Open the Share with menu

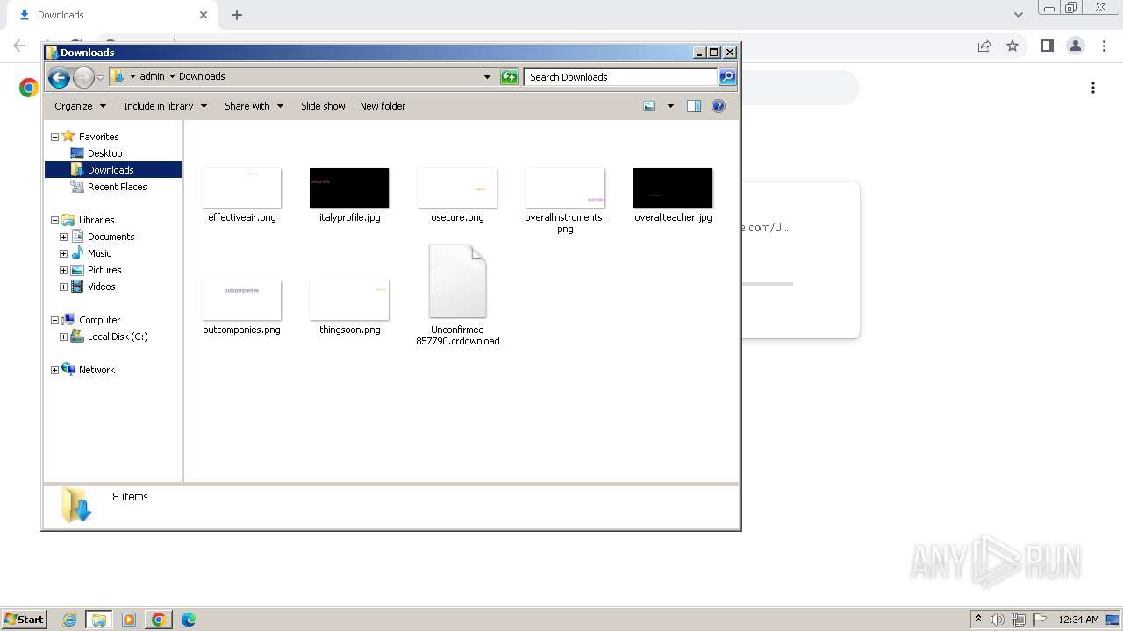pos(254,106)
